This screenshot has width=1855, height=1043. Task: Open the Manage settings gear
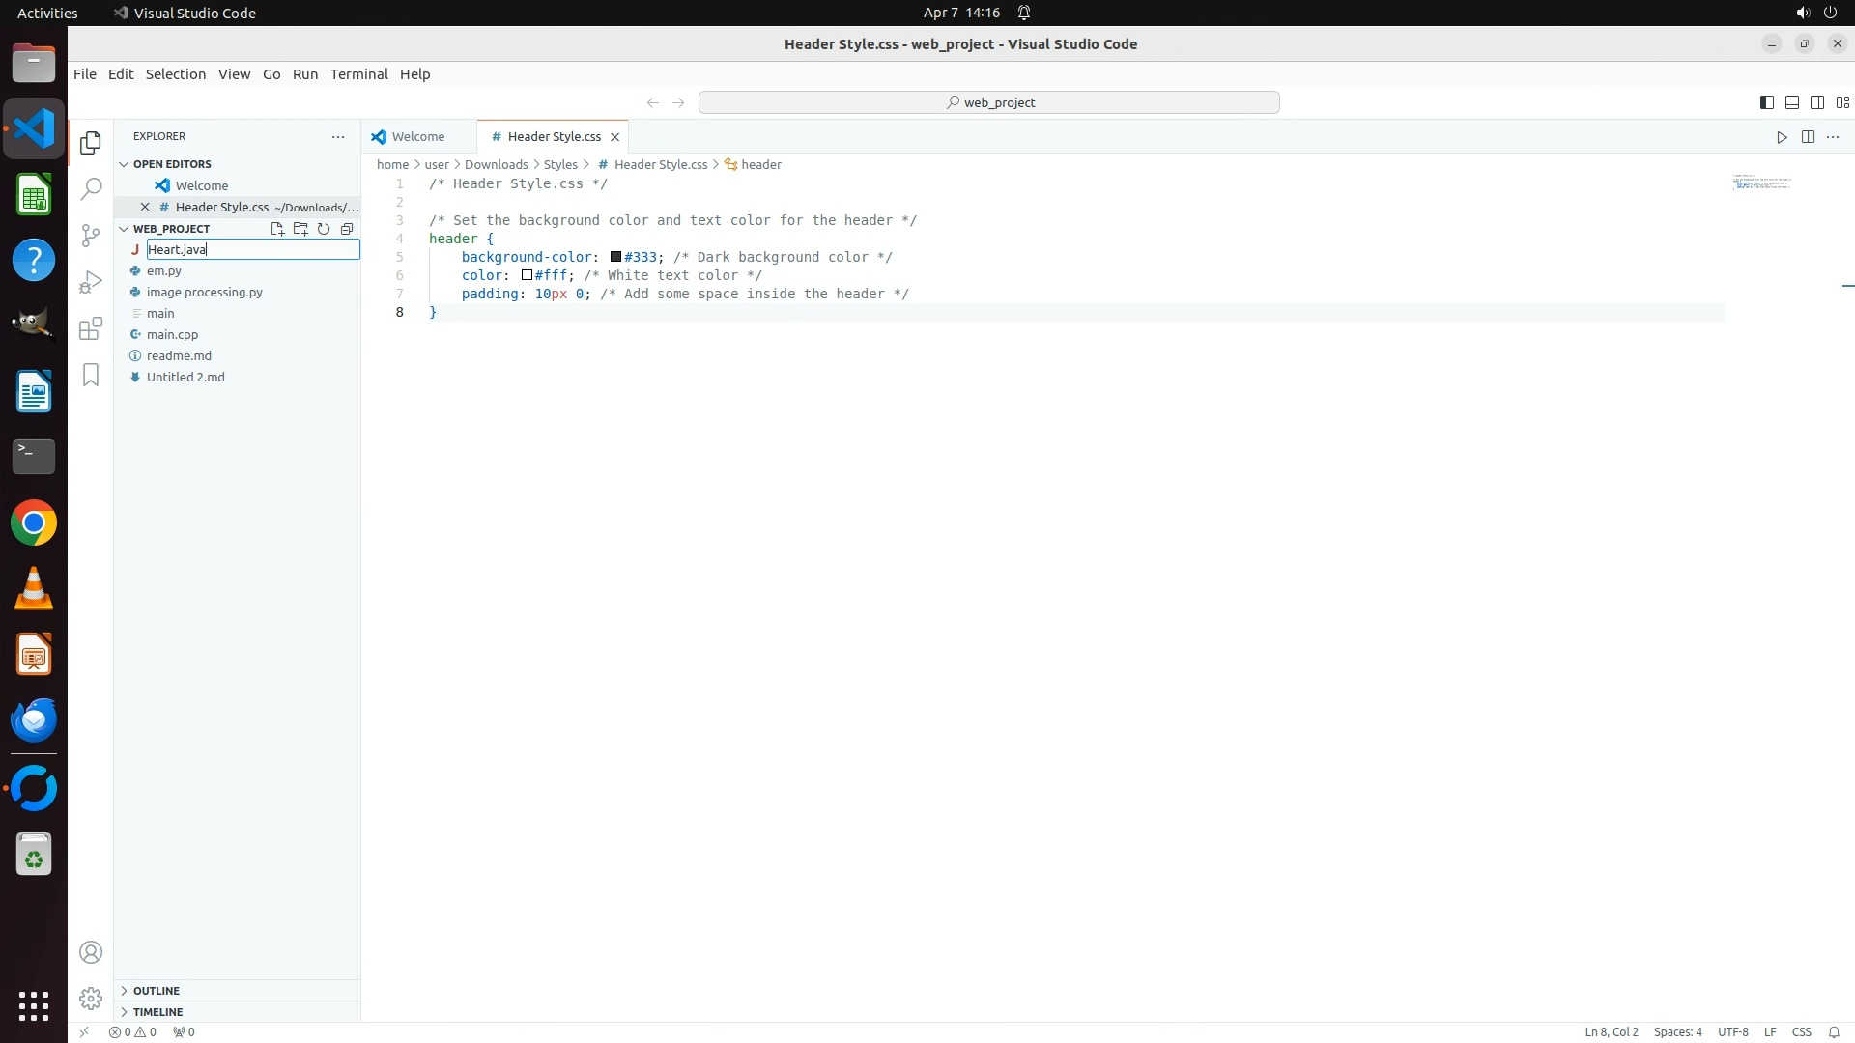[x=91, y=999]
